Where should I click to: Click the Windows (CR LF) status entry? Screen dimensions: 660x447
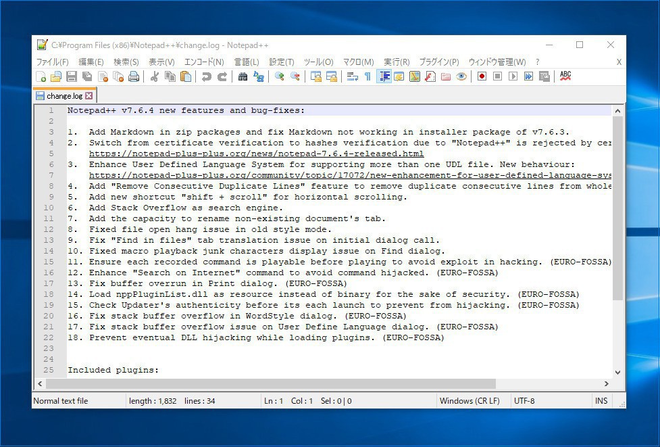coord(469,401)
